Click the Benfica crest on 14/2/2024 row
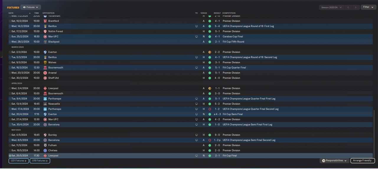This screenshot has width=378, height=169. tap(45, 26)
